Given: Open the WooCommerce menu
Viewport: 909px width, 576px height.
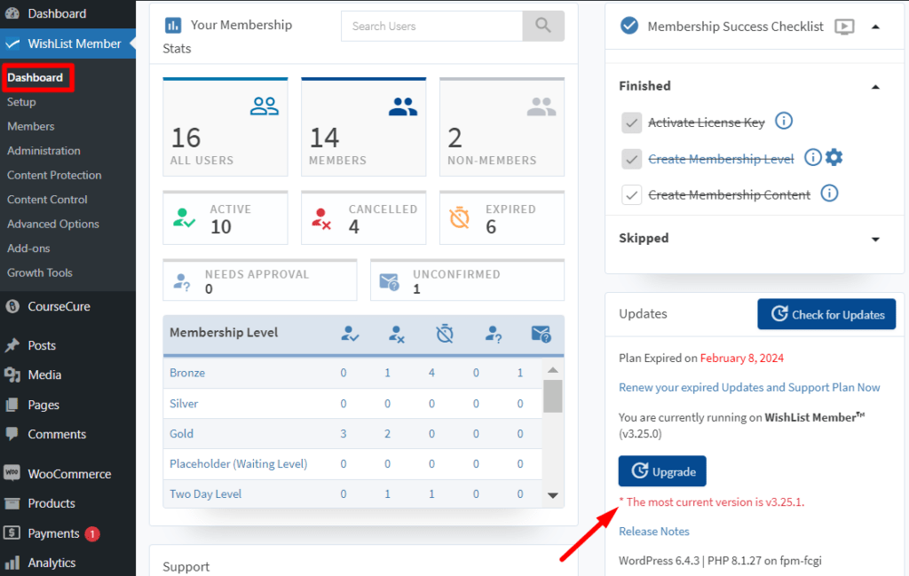Looking at the screenshot, I should click(x=69, y=473).
